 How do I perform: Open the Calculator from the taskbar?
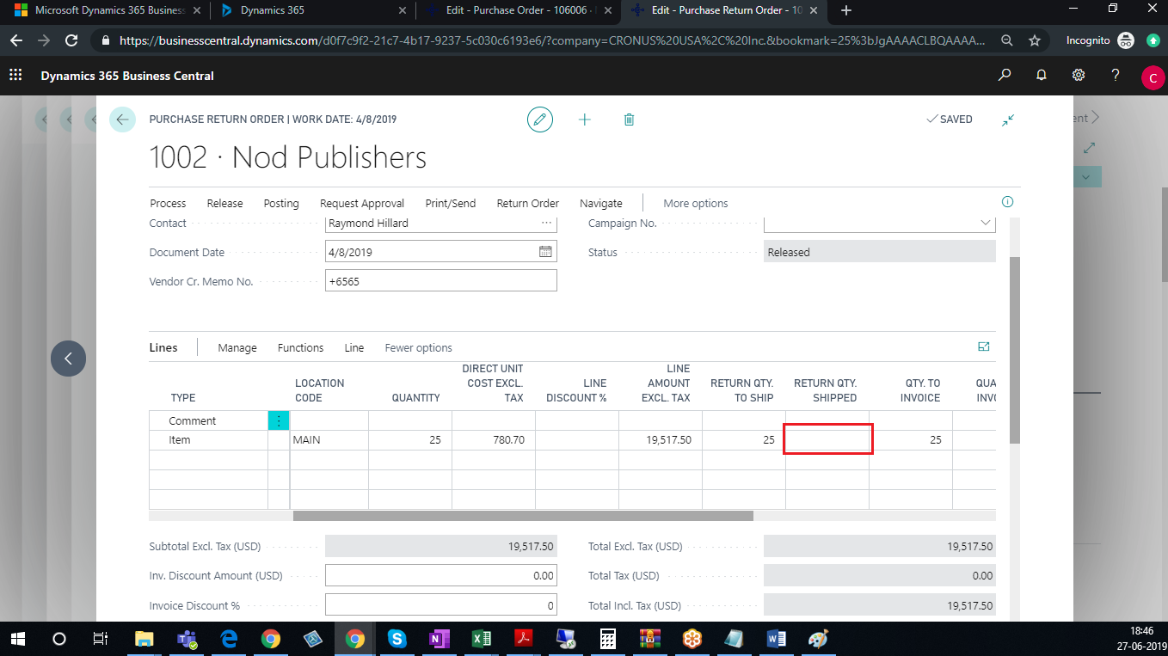pyautogui.click(x=607, y=639)
